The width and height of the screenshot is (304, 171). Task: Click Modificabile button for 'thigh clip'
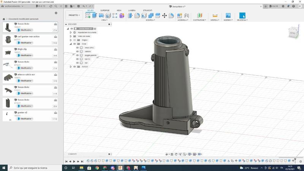(x=25, y=55)
